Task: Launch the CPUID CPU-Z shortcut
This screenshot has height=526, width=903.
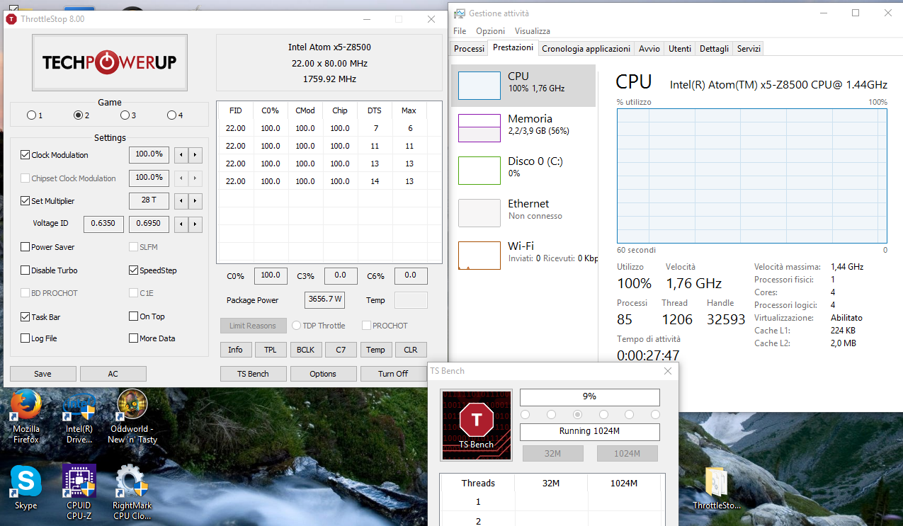Action: tap(79, 492)
